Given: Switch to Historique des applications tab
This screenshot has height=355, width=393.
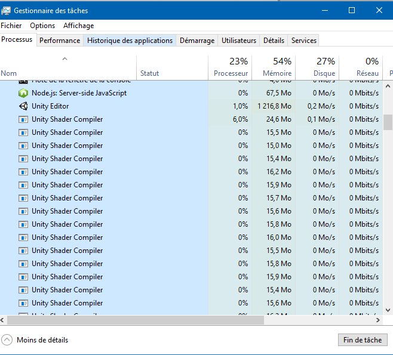Looking at the screenshot, I should pos(130,41).
